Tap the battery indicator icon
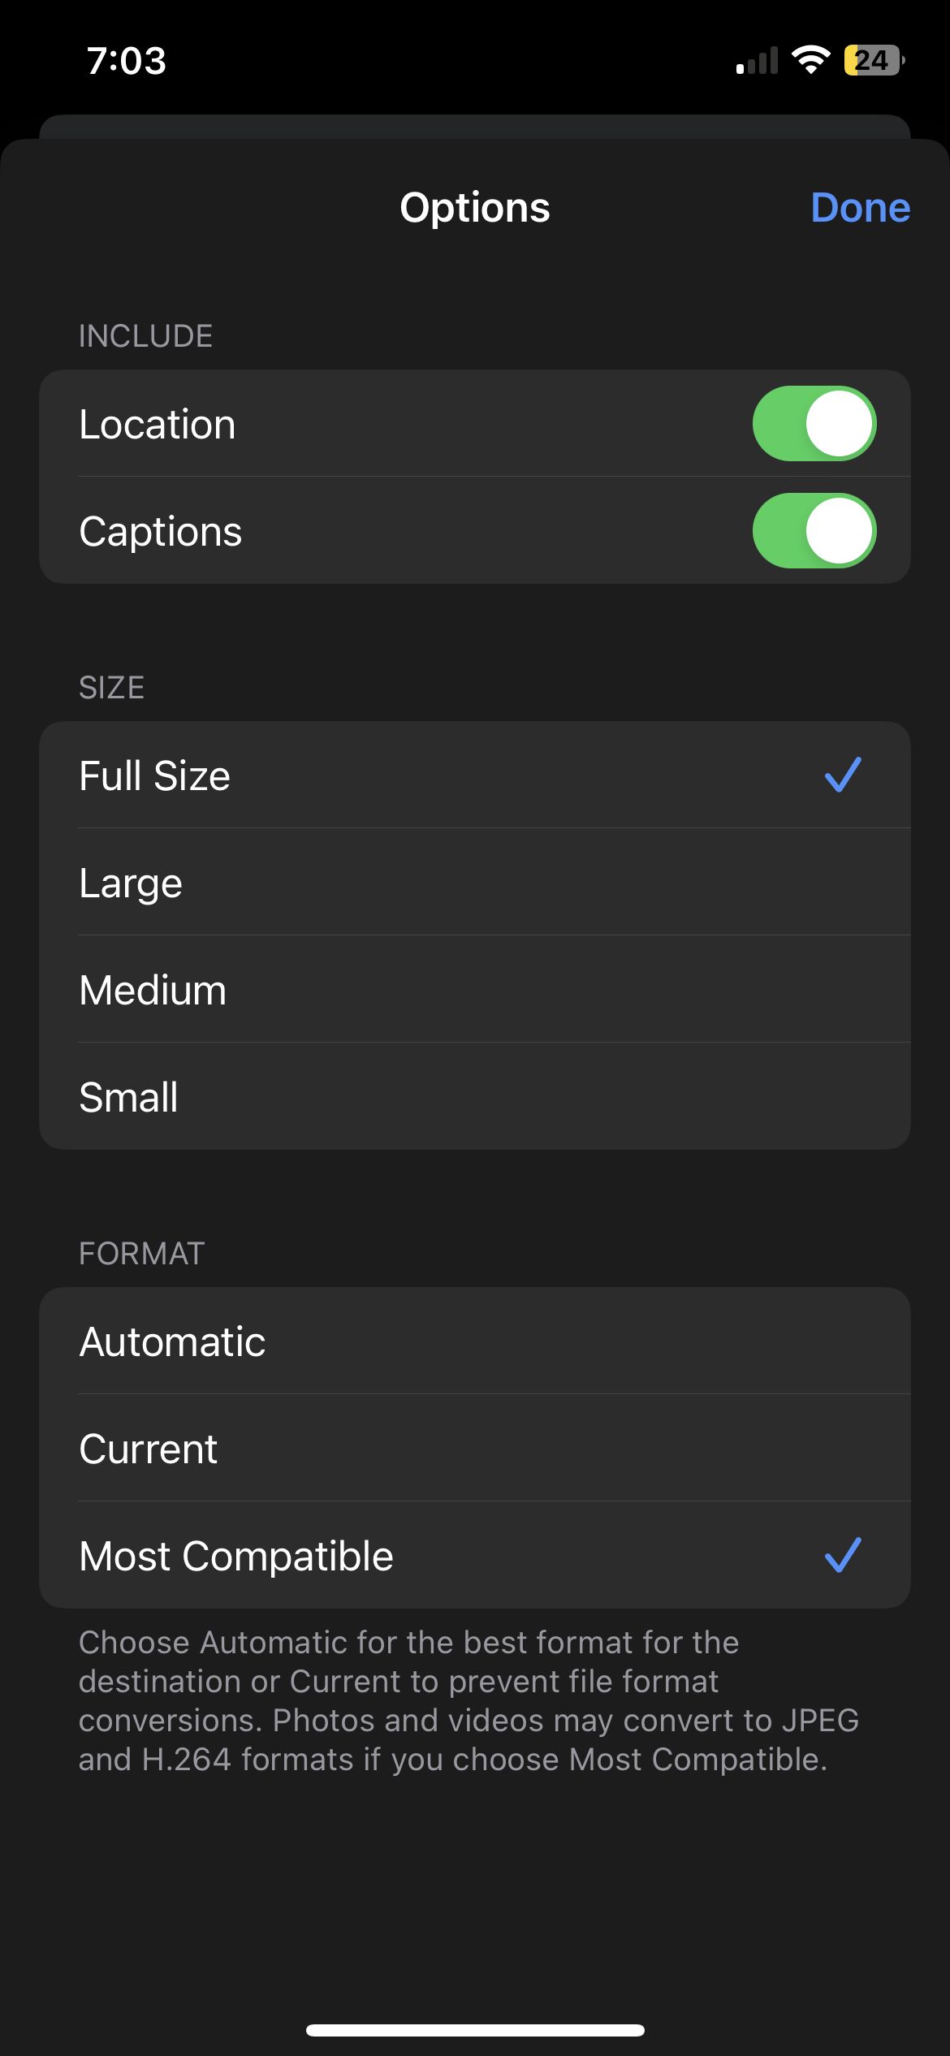This screenshot has width=950, height=2056. pyautogui.click(x=874, y=60)
